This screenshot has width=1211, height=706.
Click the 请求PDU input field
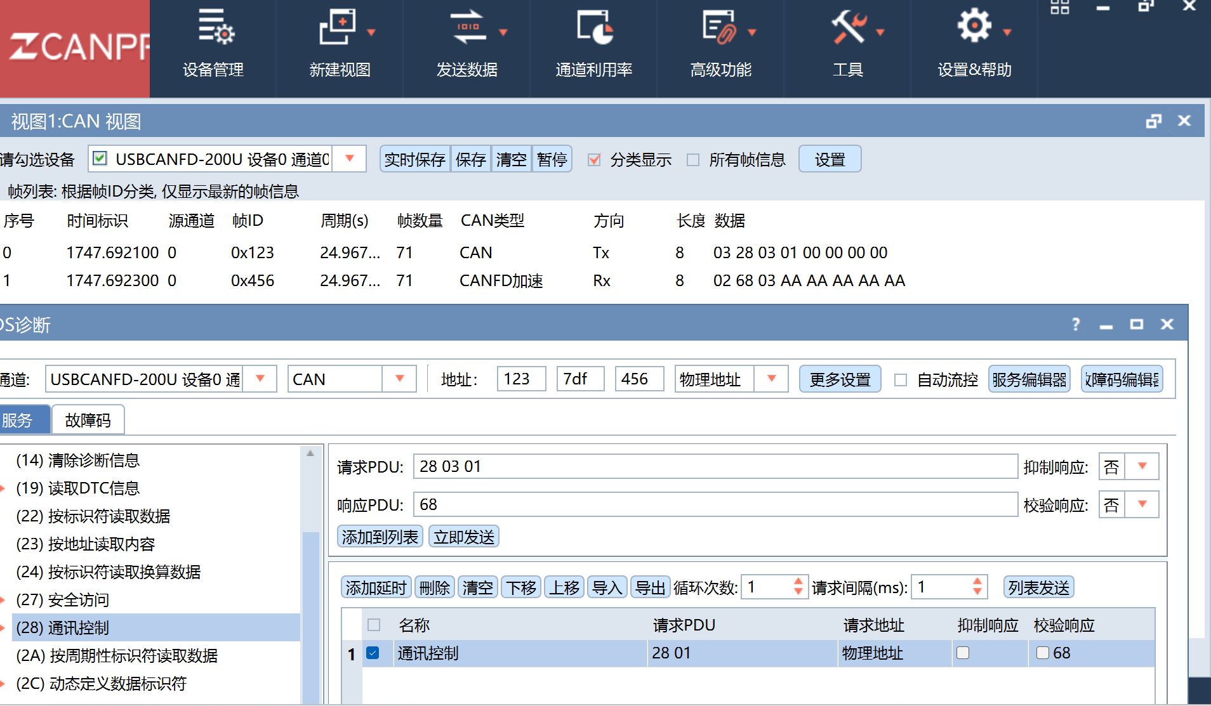715,466
